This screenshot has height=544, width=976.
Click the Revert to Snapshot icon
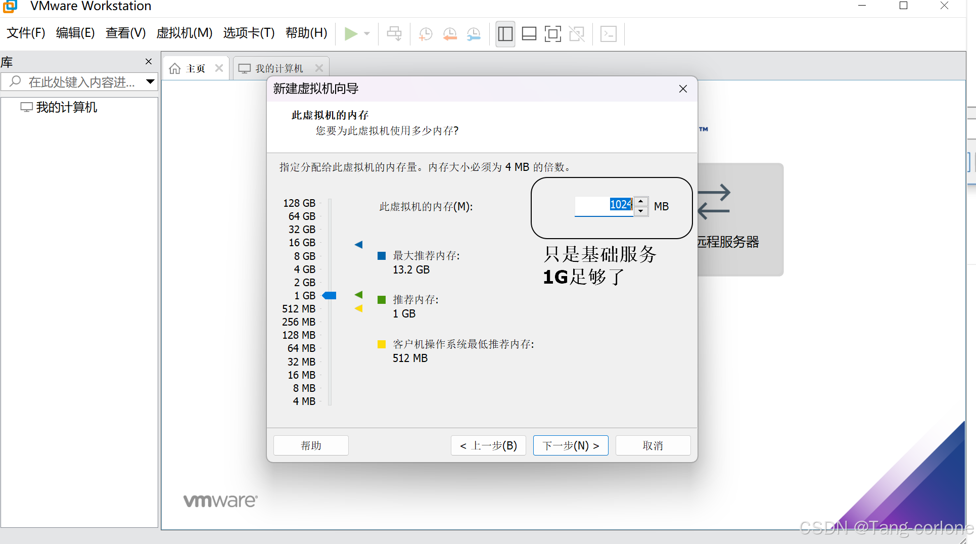[x=450, y=34]
